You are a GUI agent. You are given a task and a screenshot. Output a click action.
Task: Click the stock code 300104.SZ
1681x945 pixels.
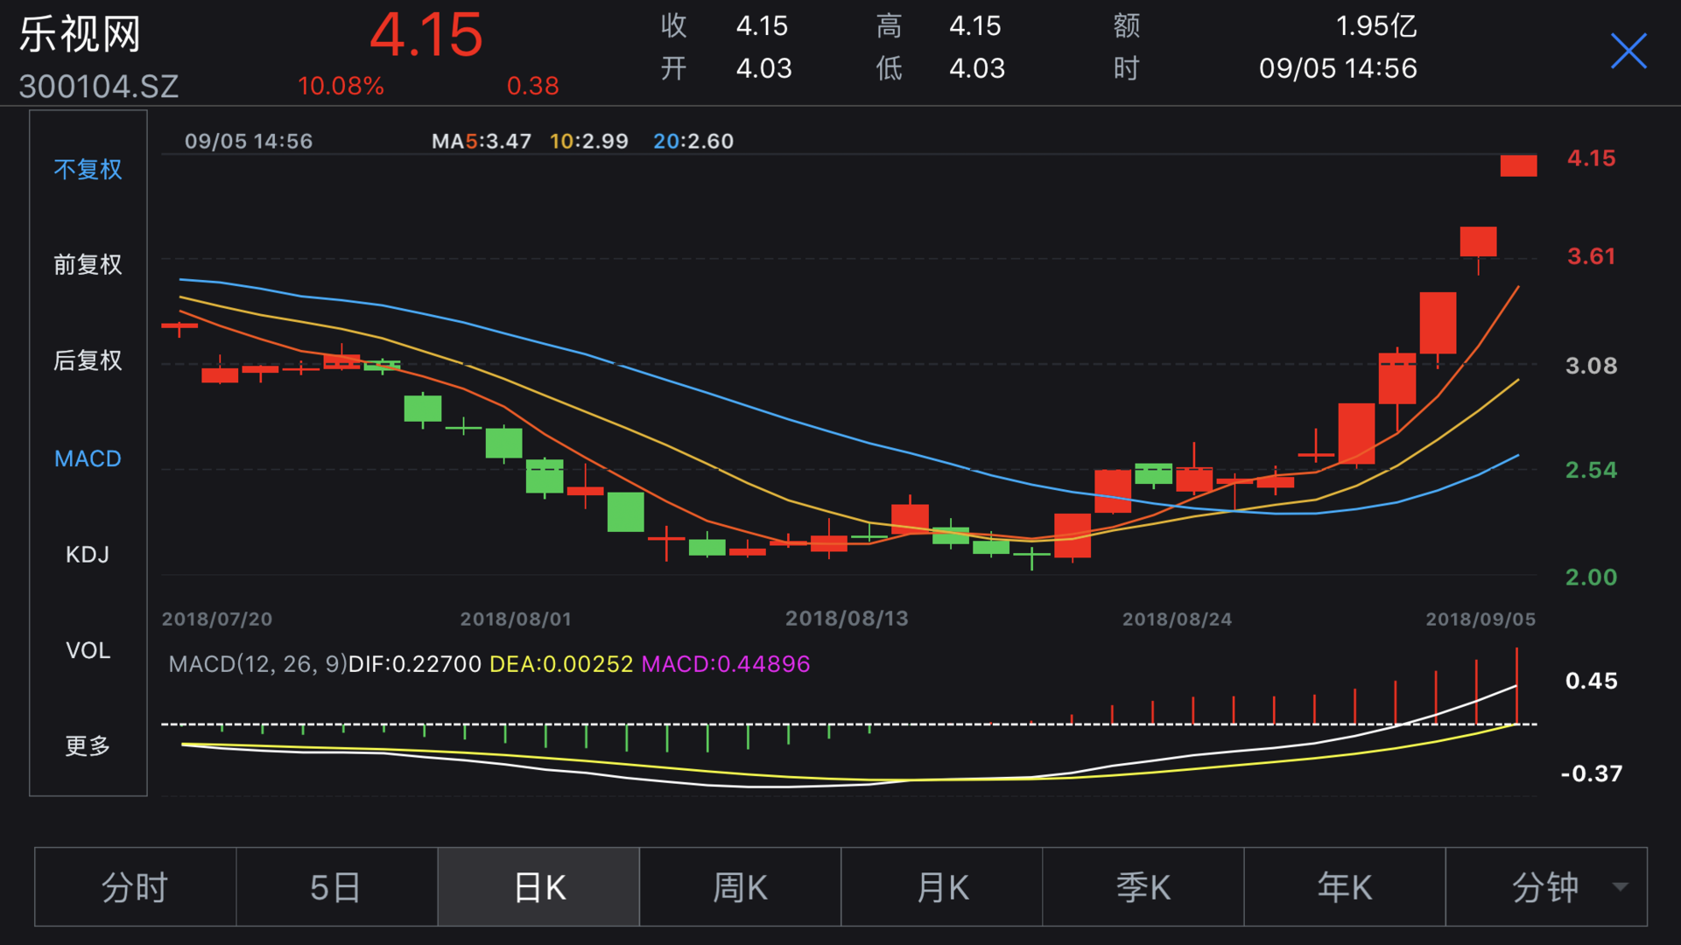coord(99,86)
